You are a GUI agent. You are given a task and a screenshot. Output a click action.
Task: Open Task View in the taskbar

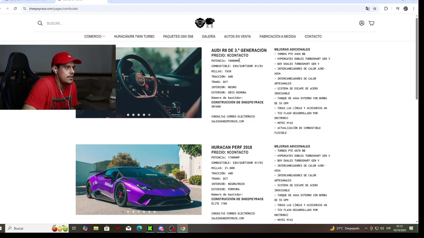[74, 228]
